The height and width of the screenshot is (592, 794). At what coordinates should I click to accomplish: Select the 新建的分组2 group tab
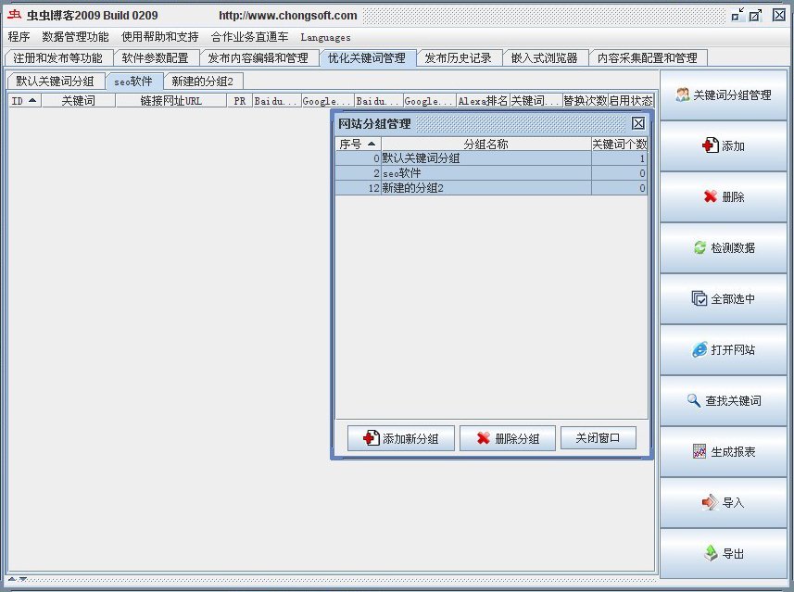tap(203, 81)
